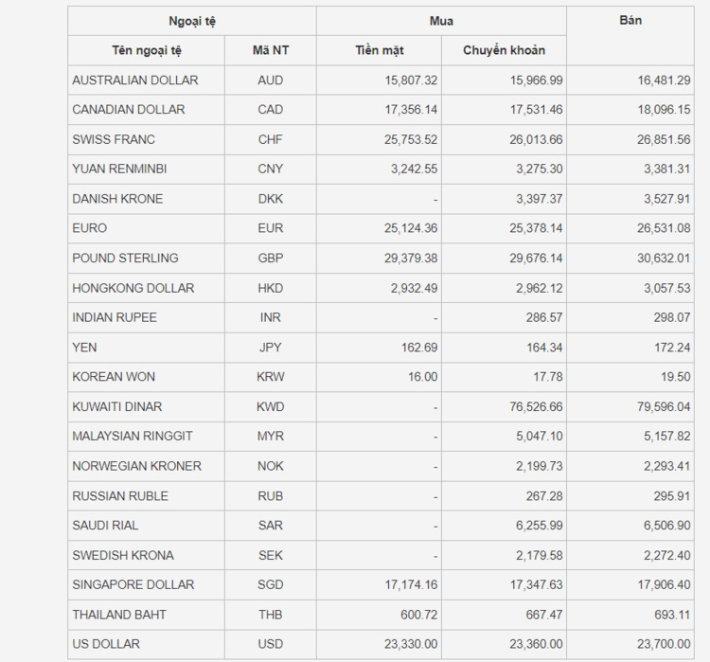This screenshot has width=710, height=662.
Task: Click the 'Tiền mặt' subheader
Action: click(x=380, y=50)
